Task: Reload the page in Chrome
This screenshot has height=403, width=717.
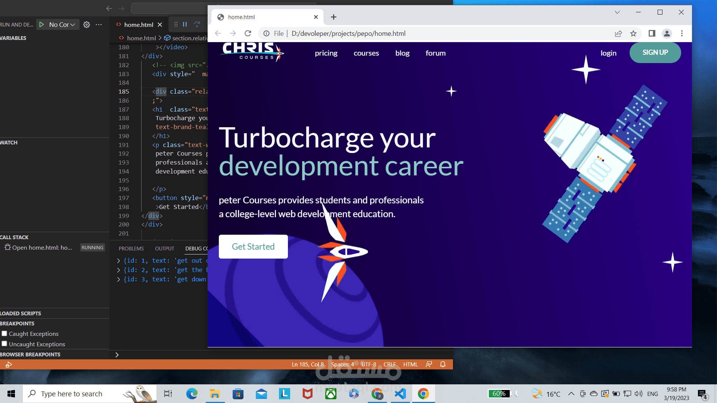Action: pos(248,34)
